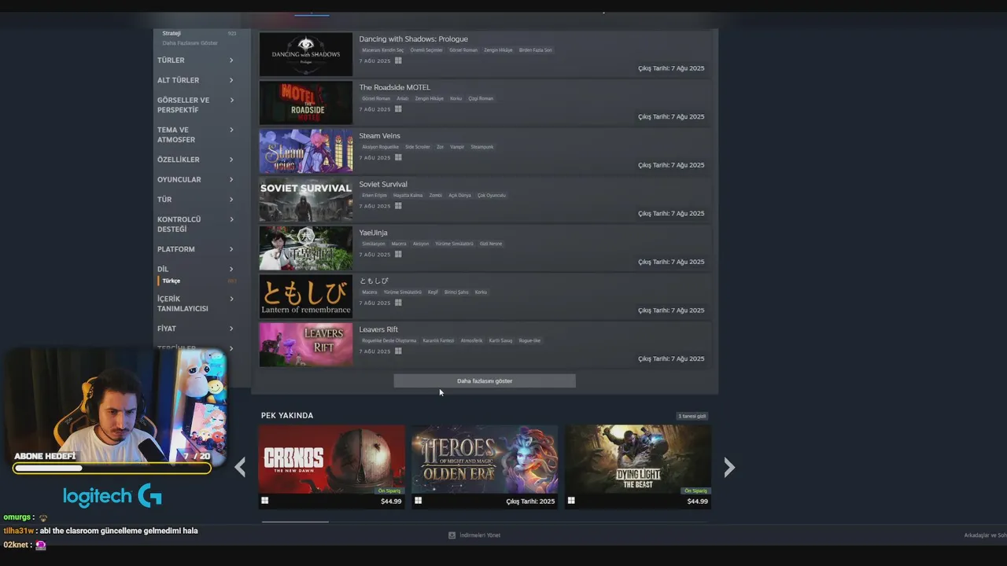The height and width of the screenshot is (566, 1007).
Task: Click 'Gizli Nesne' tag on YaeiJinja
Action: coord(490,244)
